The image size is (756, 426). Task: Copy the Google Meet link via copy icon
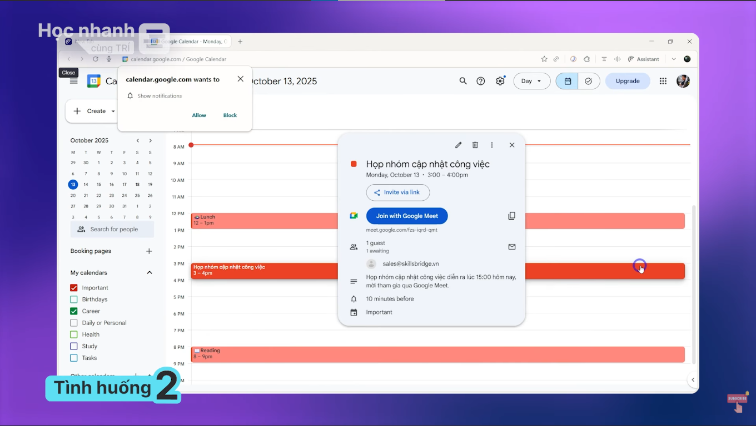pos(511,216)
